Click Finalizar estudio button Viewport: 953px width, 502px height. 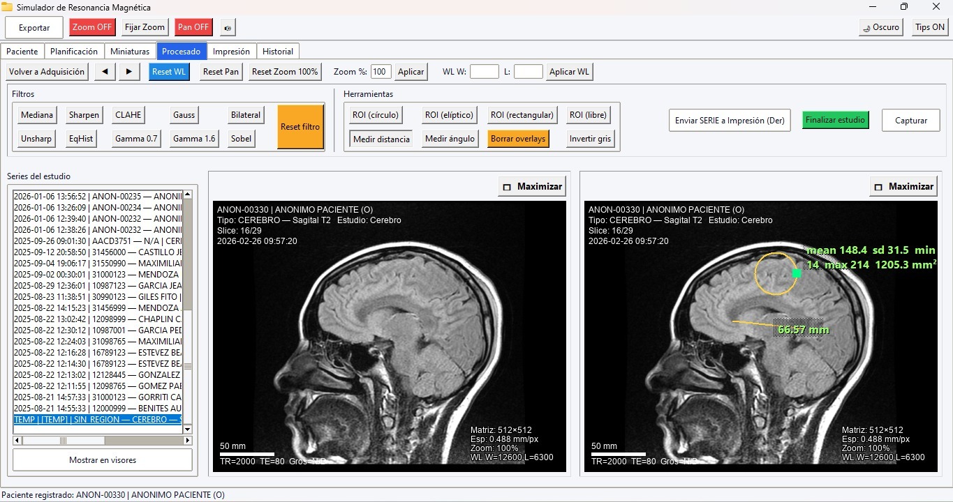835,120
